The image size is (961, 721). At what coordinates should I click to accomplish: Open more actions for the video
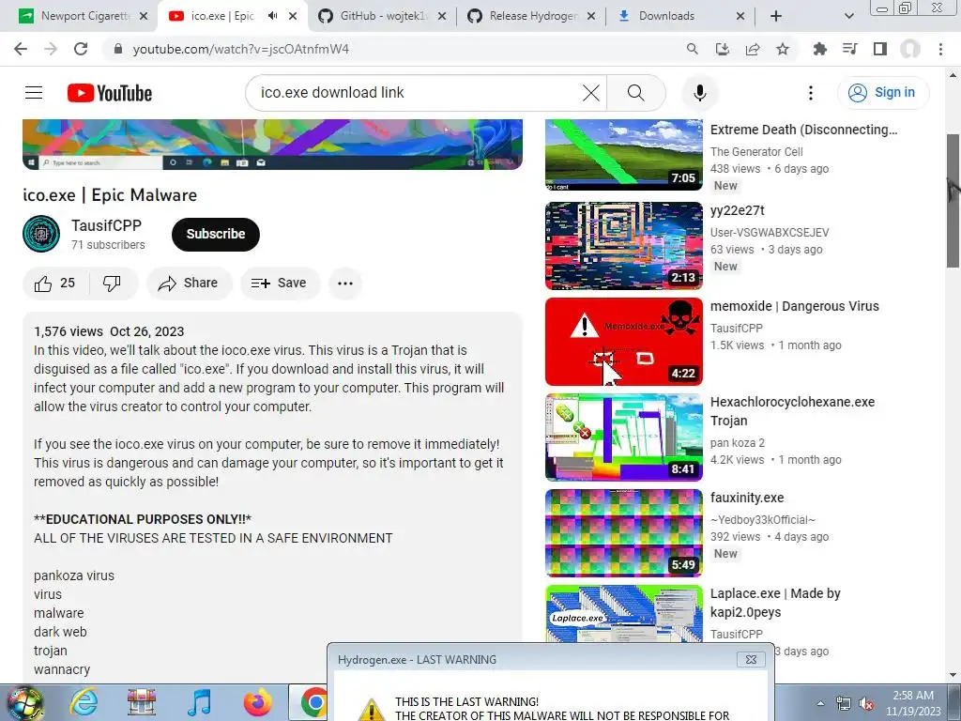[x=345, y=284]
